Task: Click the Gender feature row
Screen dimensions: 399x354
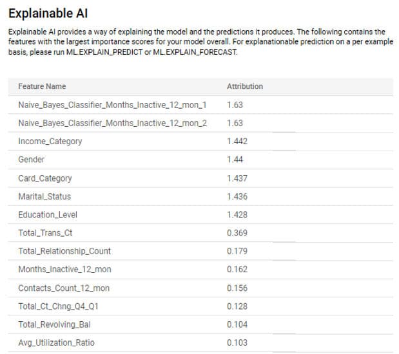Action: [32, 160]
